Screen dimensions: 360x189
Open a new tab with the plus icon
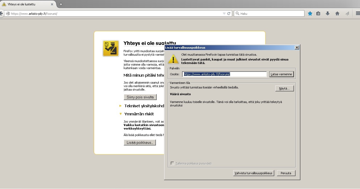coord(61,4)
